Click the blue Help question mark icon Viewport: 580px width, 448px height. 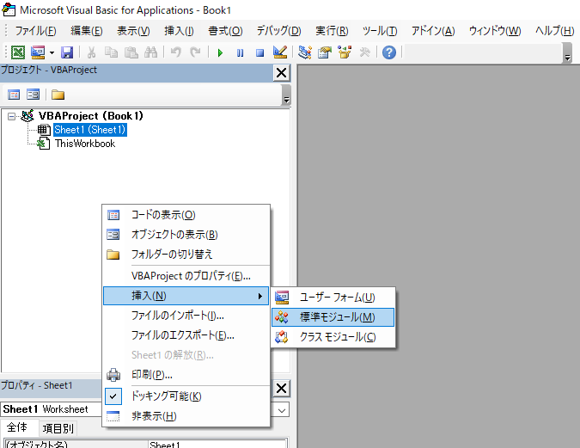coord(389,52)
